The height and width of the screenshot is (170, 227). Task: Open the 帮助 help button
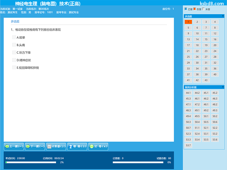point(77,146)
